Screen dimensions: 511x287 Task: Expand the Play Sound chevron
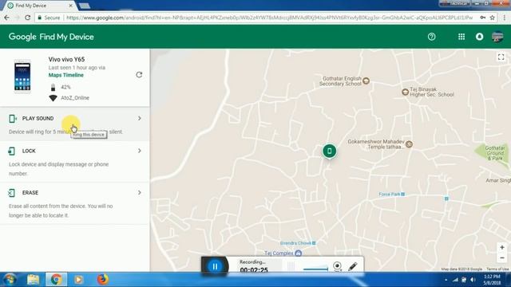[x=140, y=119]
